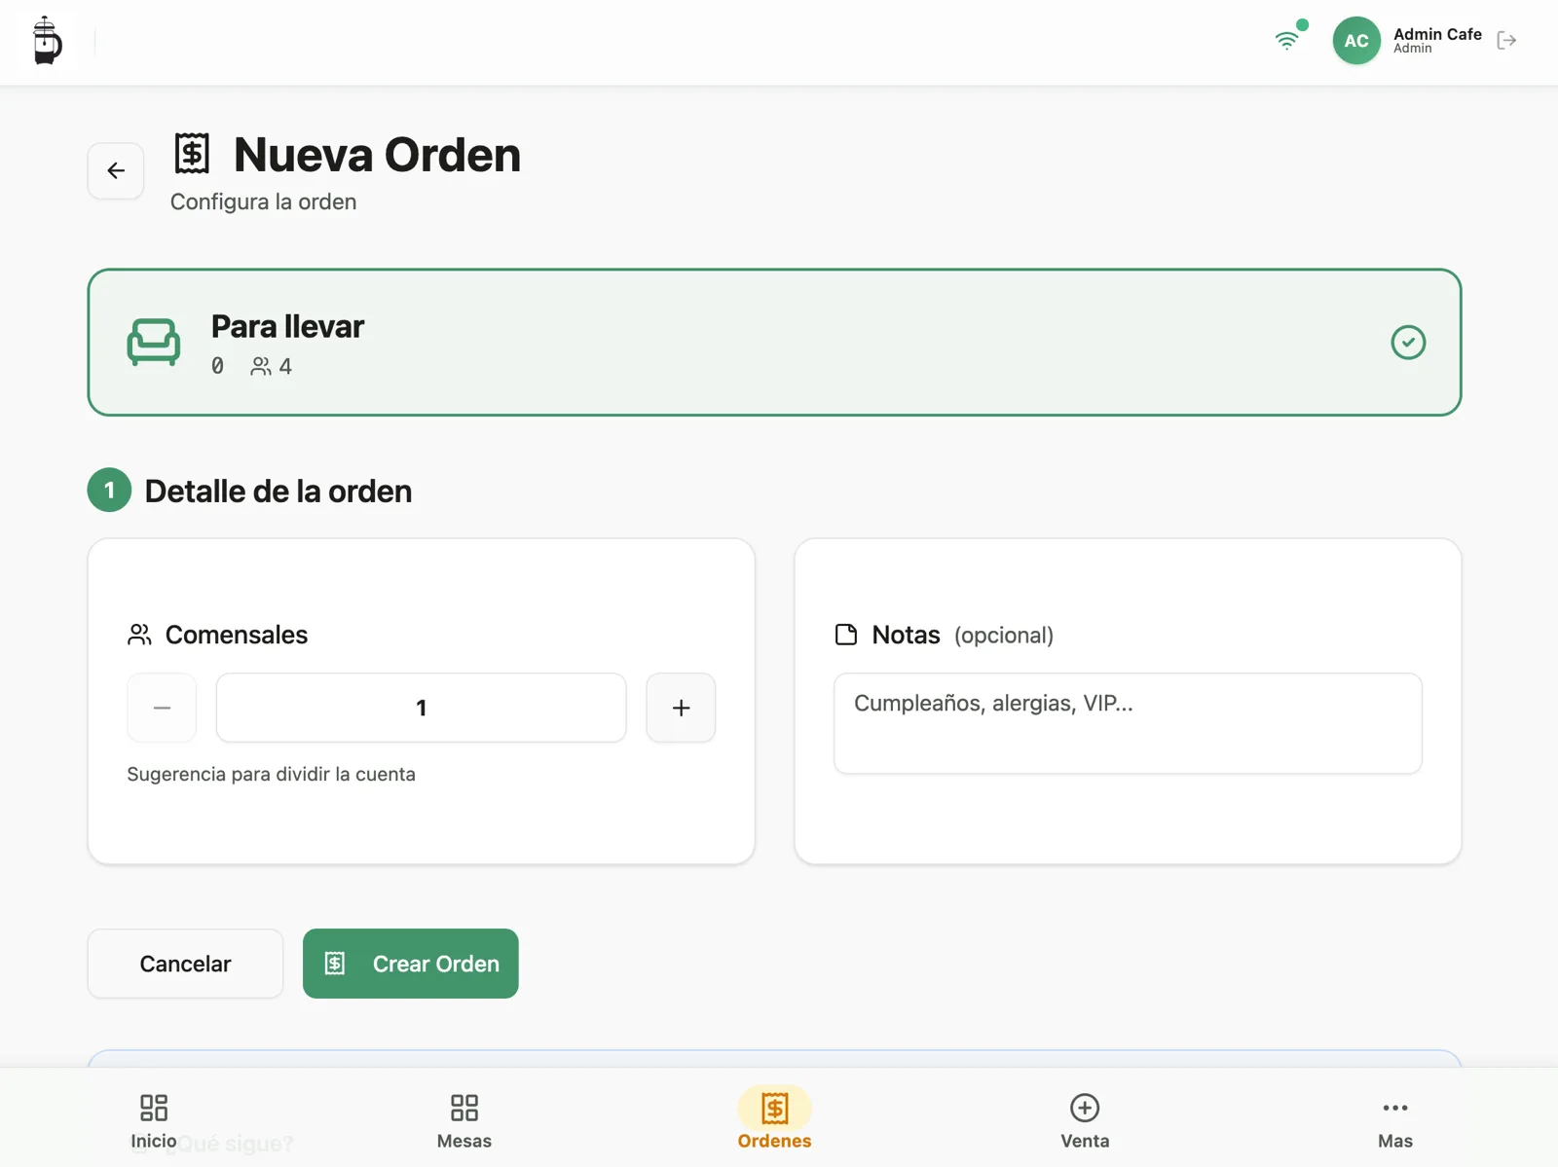This screenshot has height=1167, width=1558.
Task: Open the Venta tab
Action: tap(1085, 1120)
